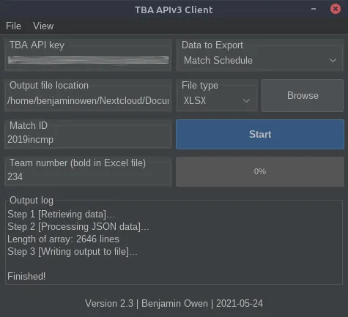Close the window with the red X icon

[x=336, y=9]
